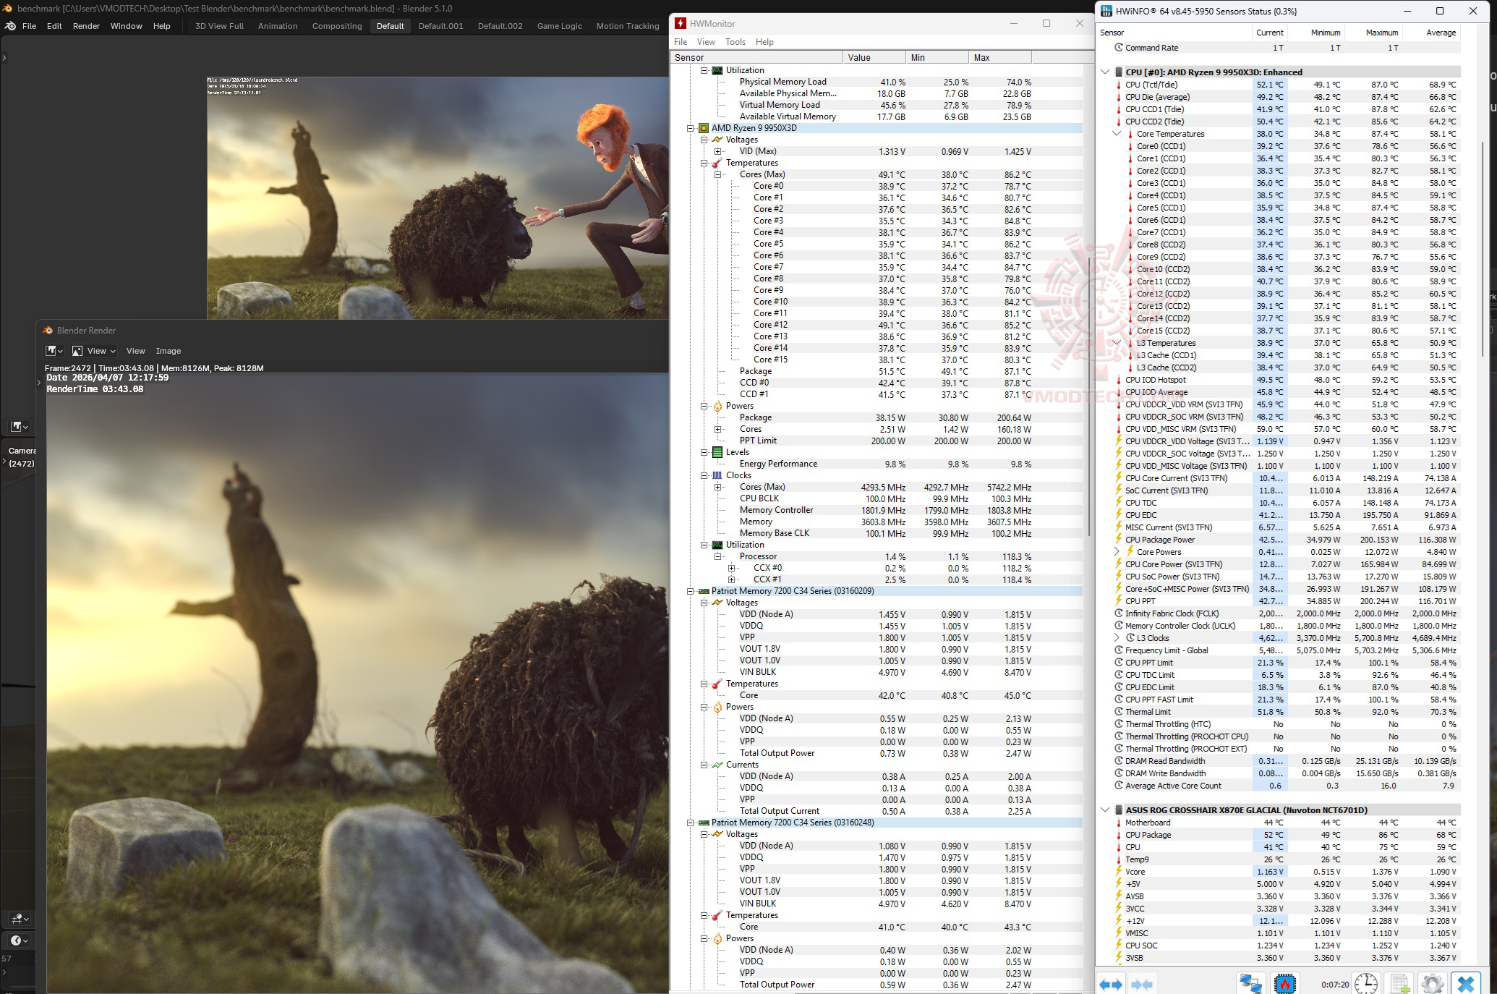Open Image menu in Blender Render

[x=168, y=351]
